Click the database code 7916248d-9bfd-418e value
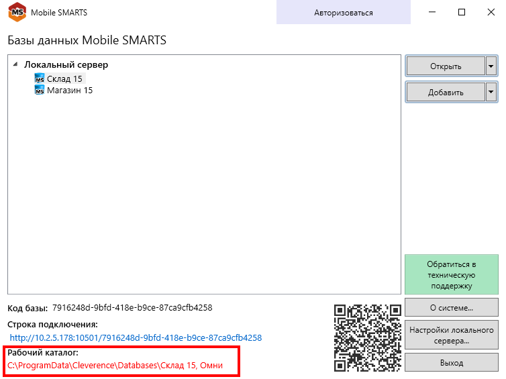506x379 pixels. (x=132, y=308)
